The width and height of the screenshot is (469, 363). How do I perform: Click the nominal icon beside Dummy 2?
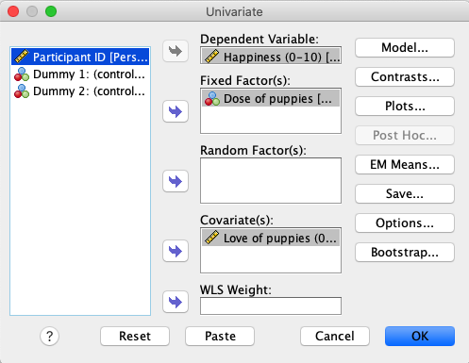click(x=22, y=91)
